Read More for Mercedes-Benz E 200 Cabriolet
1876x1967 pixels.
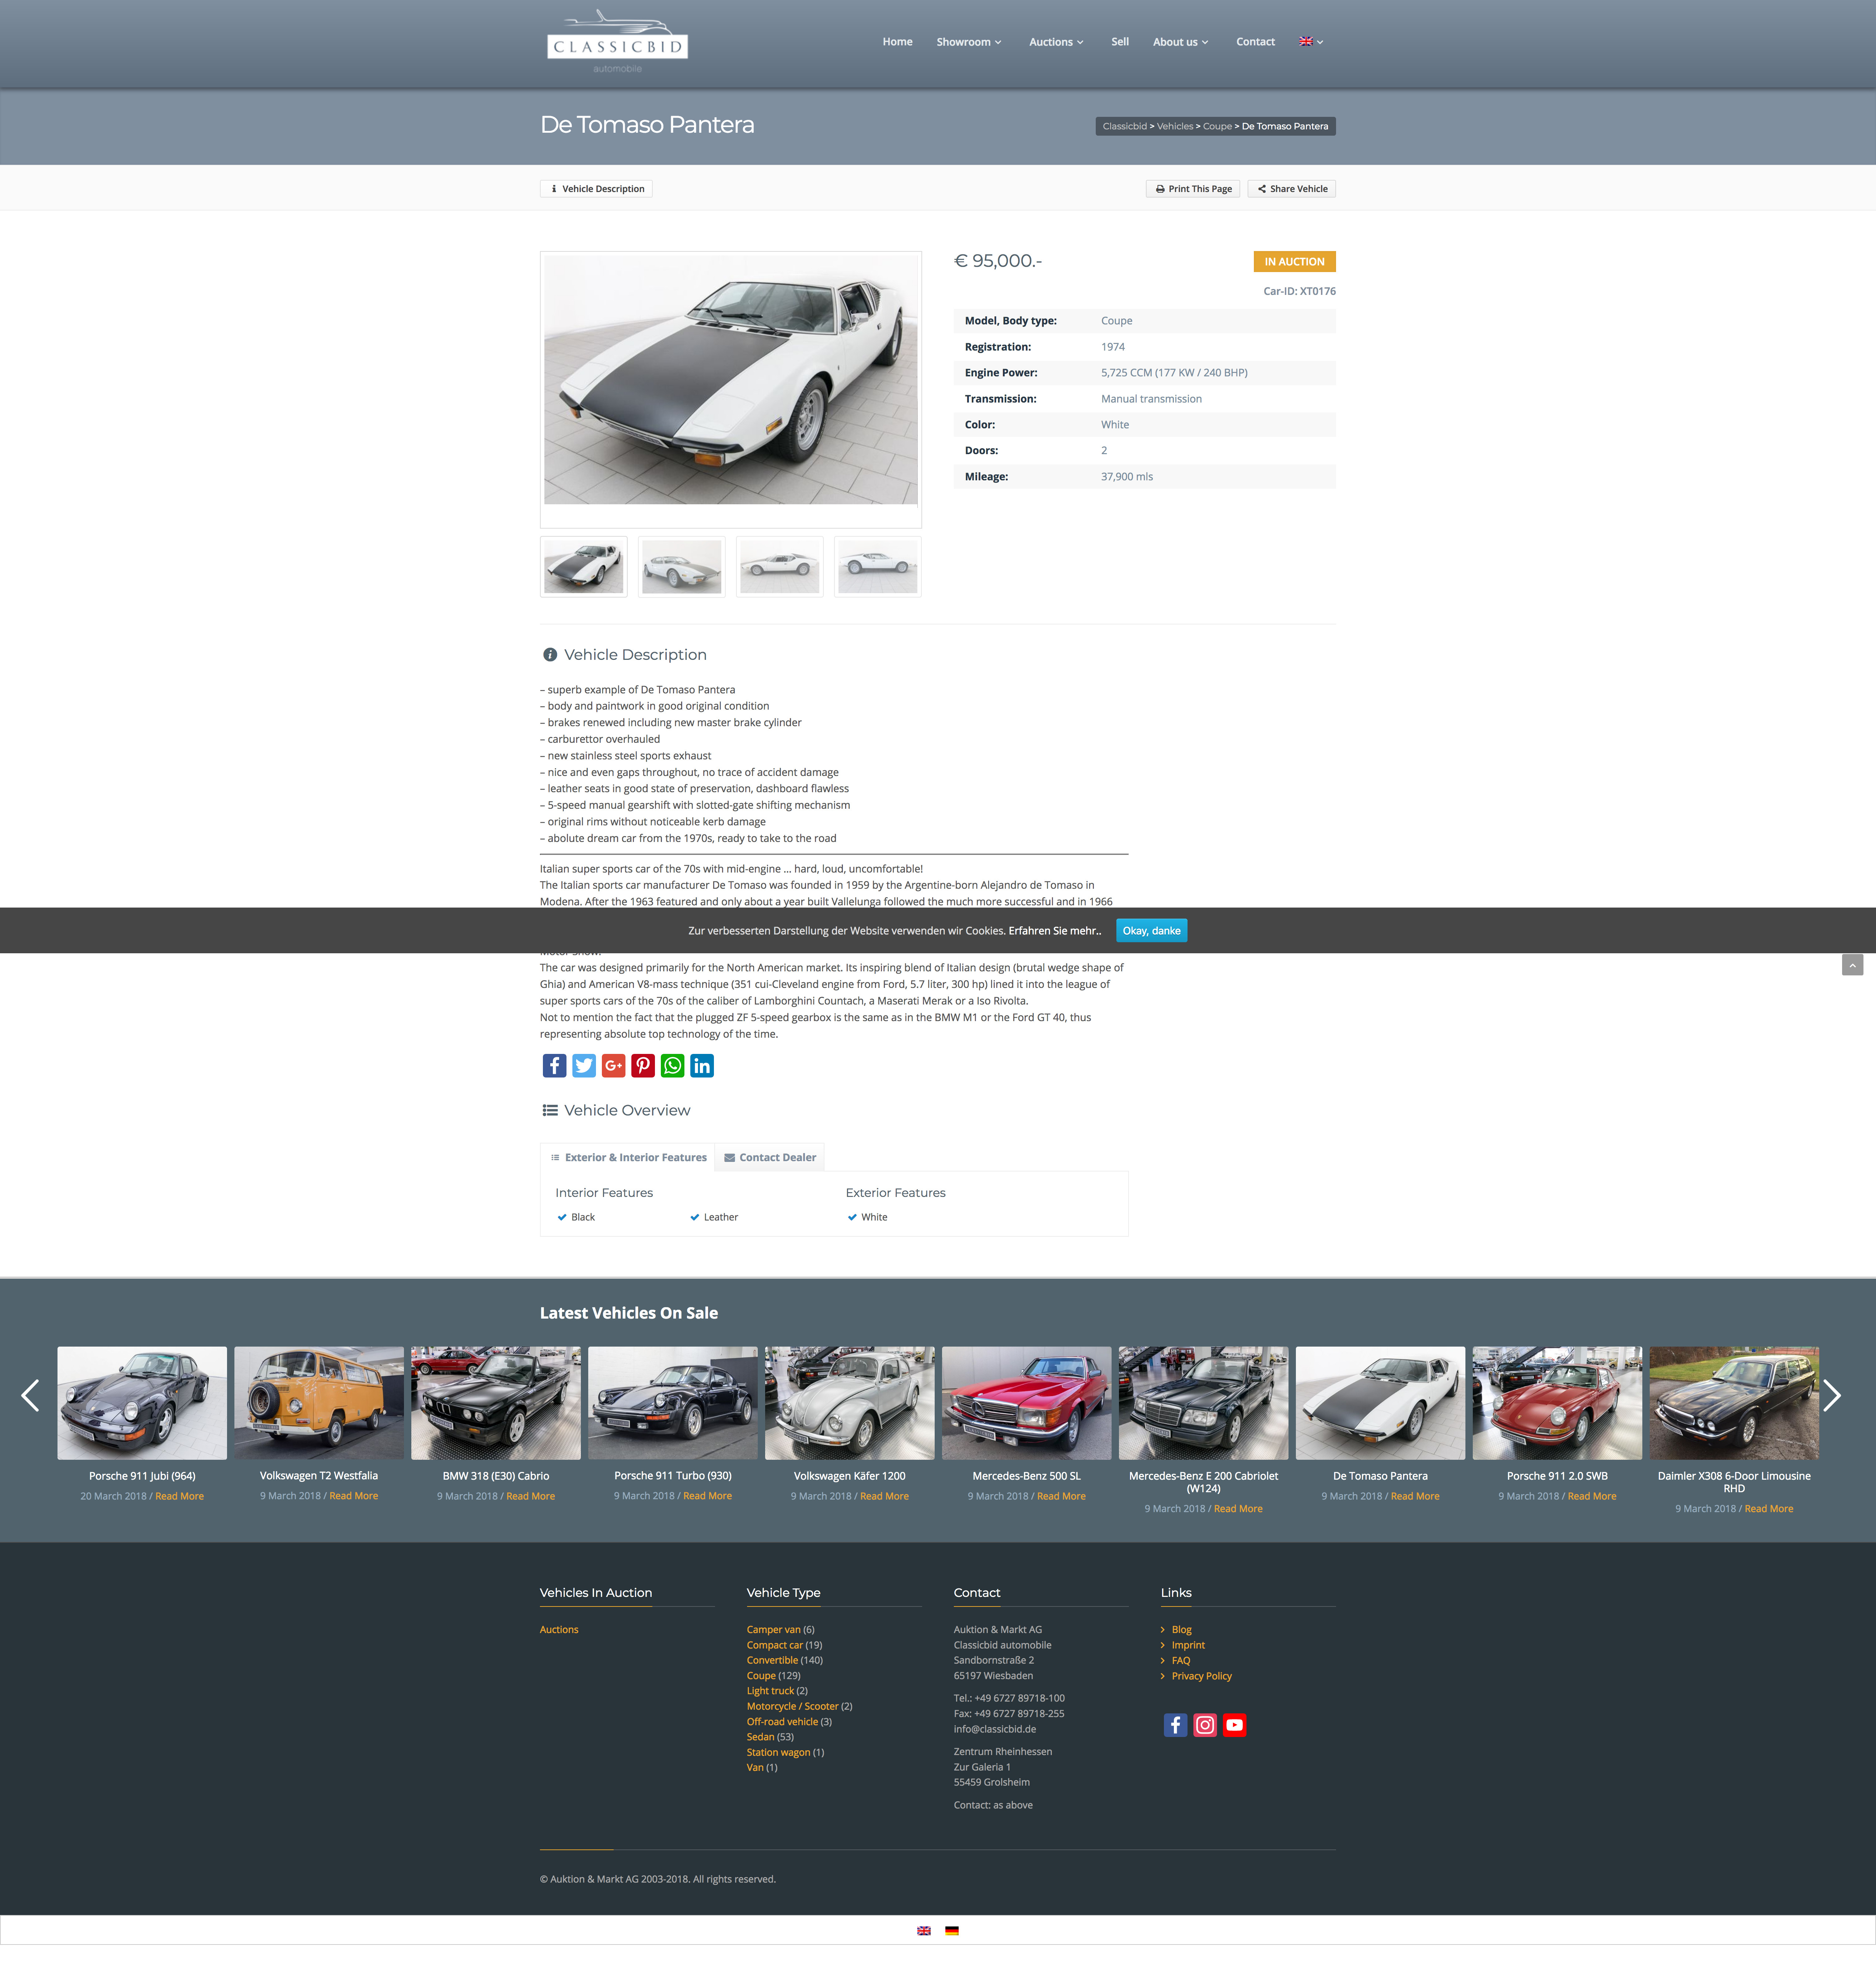(1238, 1509)
